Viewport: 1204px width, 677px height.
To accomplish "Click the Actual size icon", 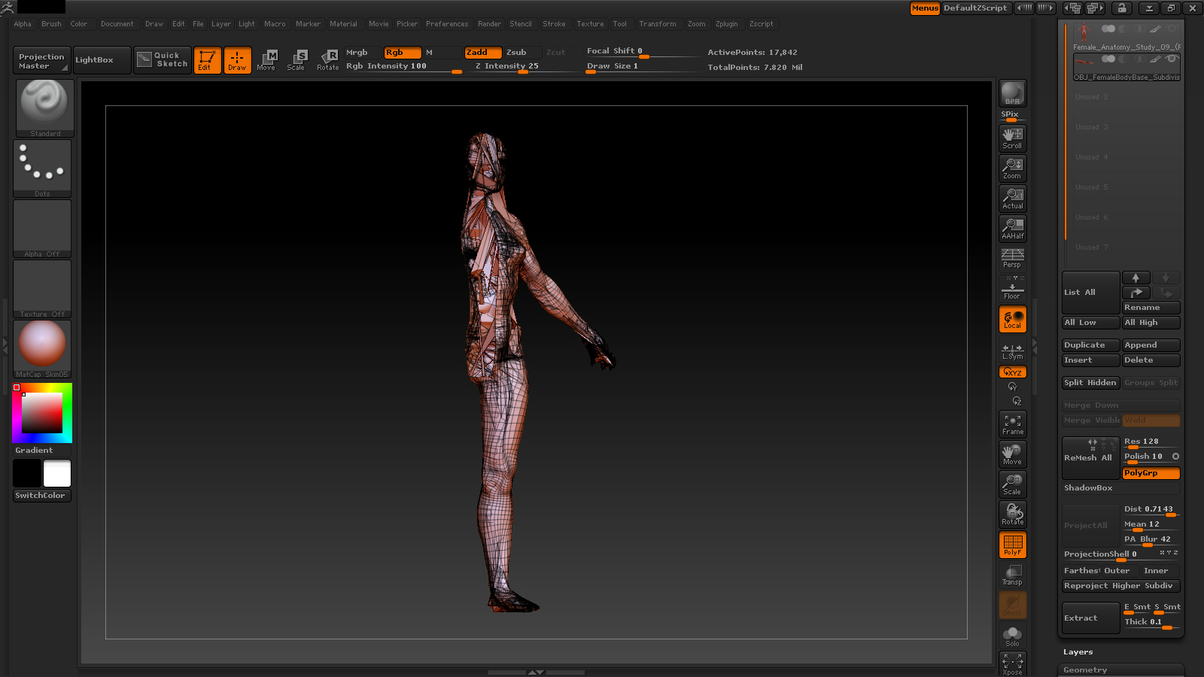I will [x=1012, y=198].
